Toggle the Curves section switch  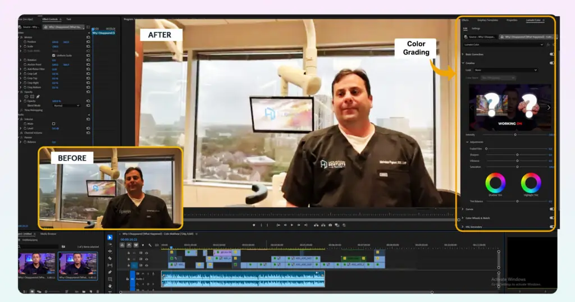[551, 209]
